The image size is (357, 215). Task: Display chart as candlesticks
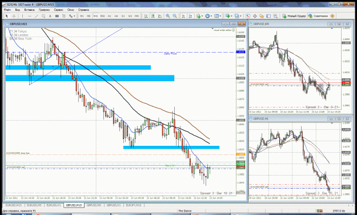[x=153, y=16]
